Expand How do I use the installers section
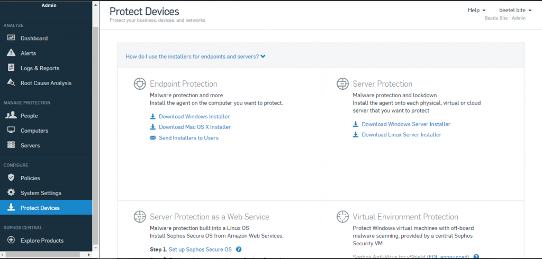 pos(196,57)
